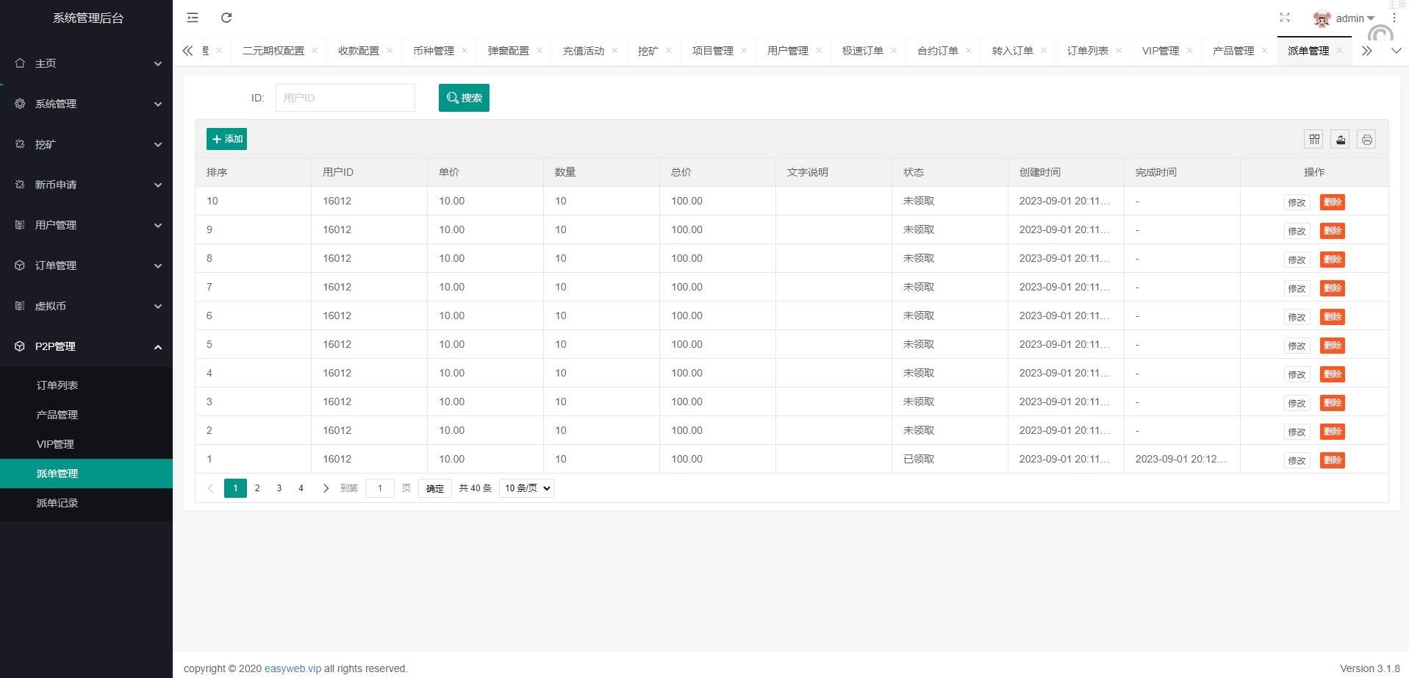Click the refresh icon in the header
Viewport: 1409px width, 678px height.
coord(226,18)
